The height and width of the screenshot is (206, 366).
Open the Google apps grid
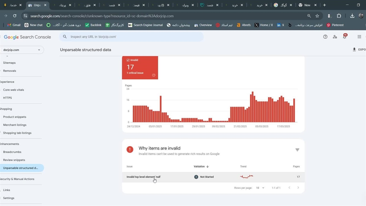pyautogui.click(x=359, y=37)
